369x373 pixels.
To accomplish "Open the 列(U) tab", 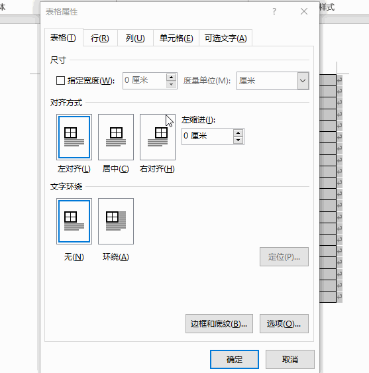I will pos(135,38).
